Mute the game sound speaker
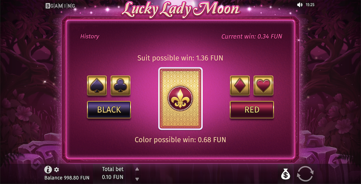The height and width of the screenshot is (184, 361). (x=300, y=5)
